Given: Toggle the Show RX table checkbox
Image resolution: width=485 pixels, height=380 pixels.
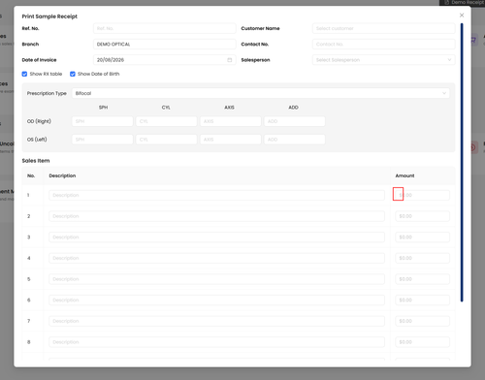Looking at the screenshot, I should [x=24, y=74].
